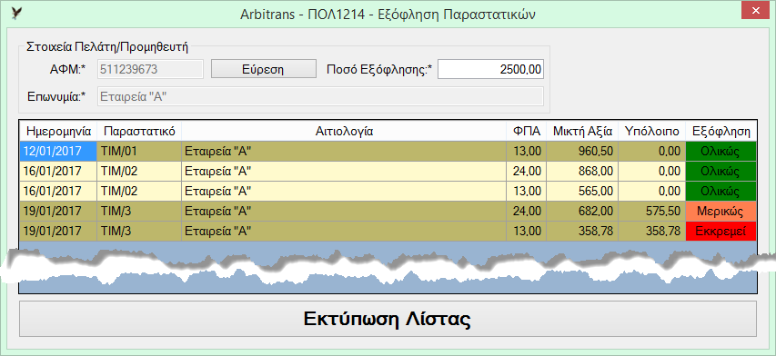Viewport: 776px width, 356px height.
Task: Select the TIM/01 invoice cell
Action: 139,151
